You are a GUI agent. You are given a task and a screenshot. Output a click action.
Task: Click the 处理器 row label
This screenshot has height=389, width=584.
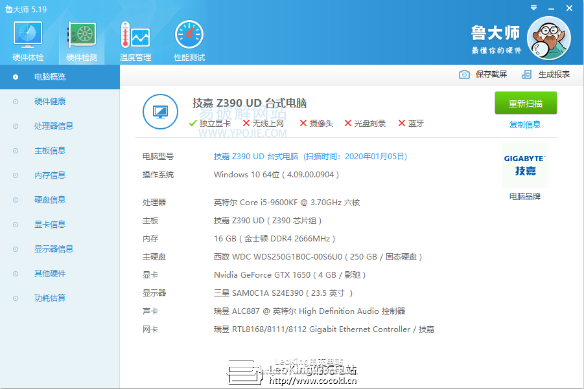coord(154,203)
